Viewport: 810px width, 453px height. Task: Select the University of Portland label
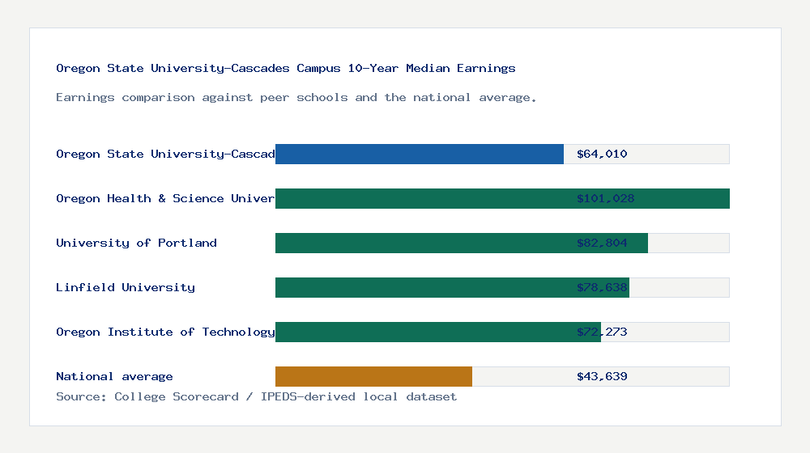[136, 243]
